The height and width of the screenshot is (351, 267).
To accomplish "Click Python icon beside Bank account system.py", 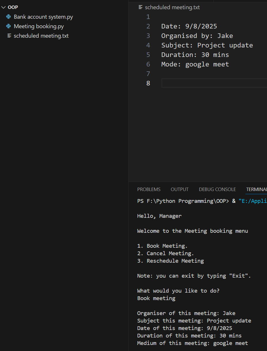I will click(x=9, y=17).
